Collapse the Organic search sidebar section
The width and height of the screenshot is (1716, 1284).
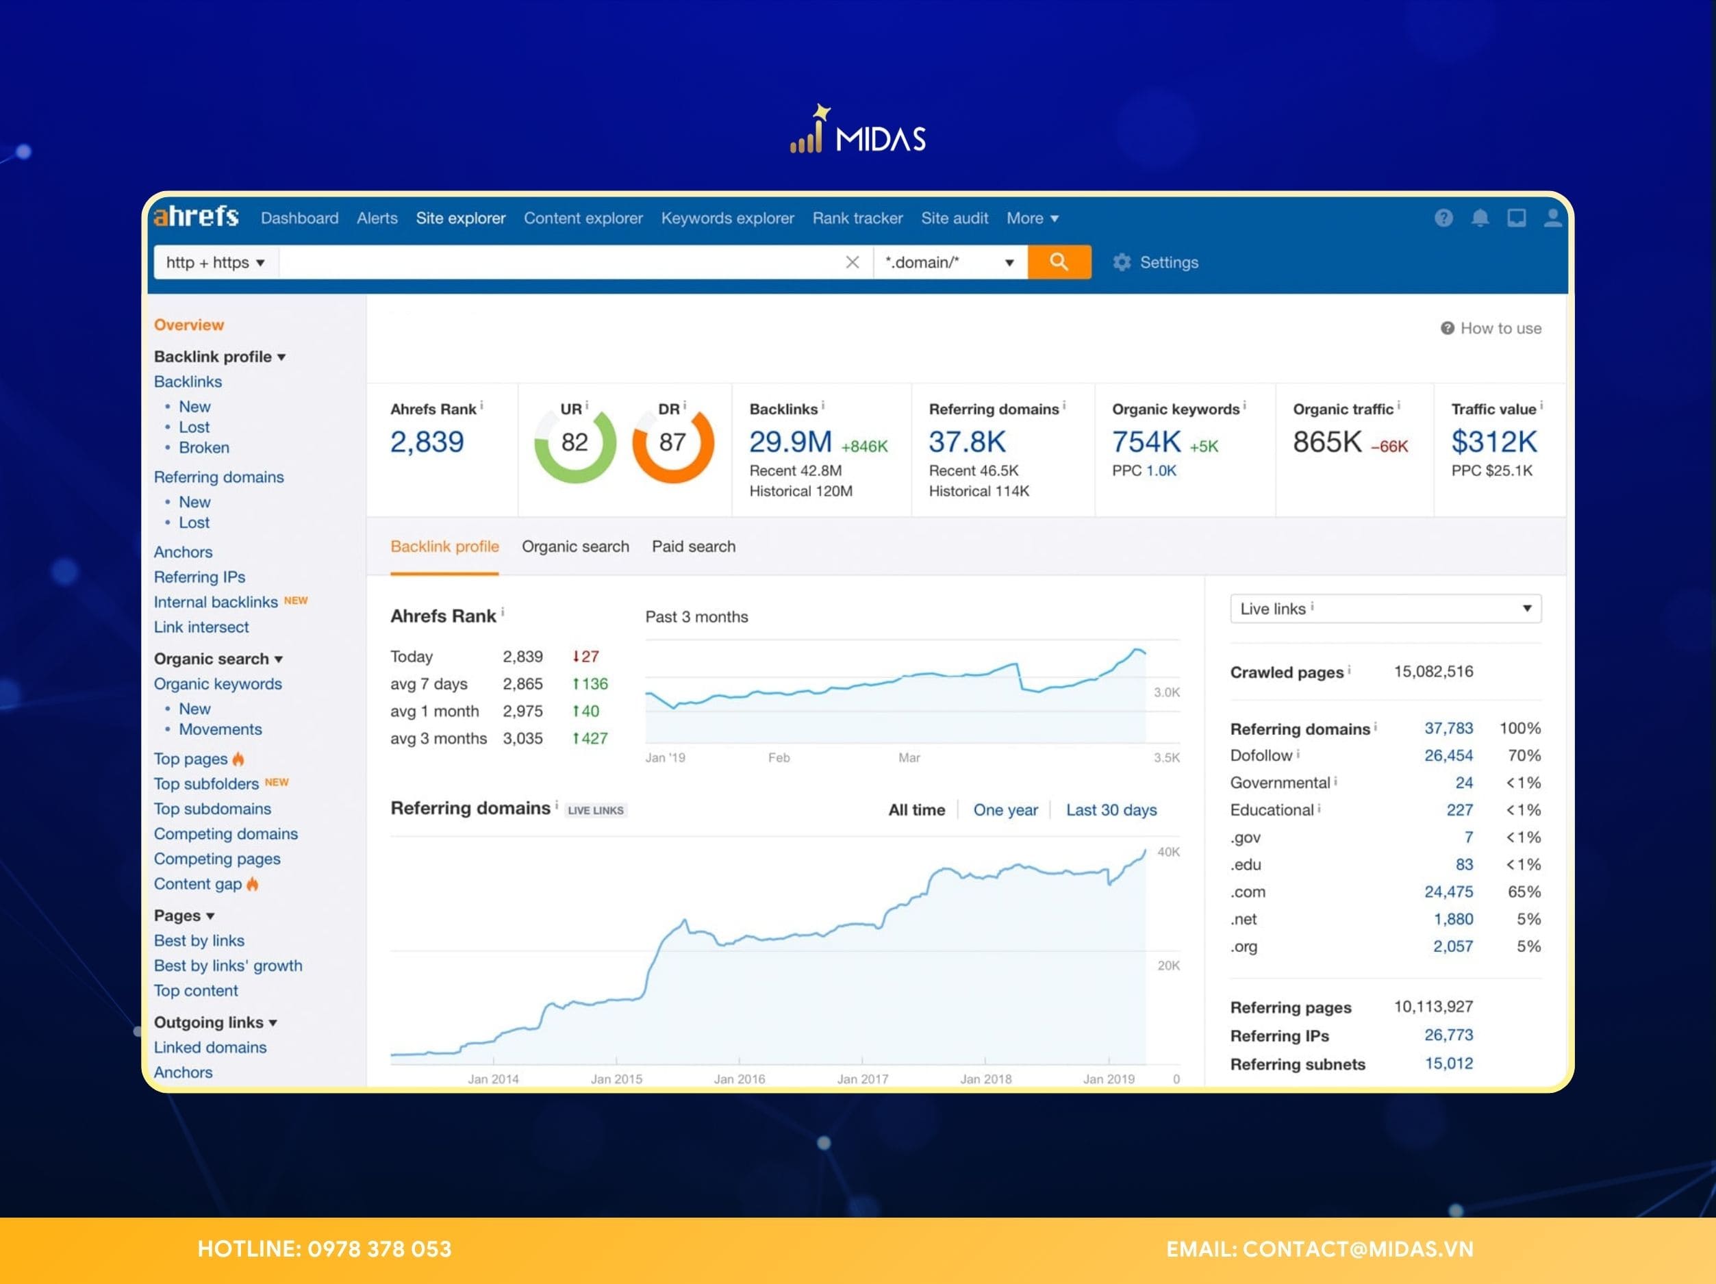(218, 659)
